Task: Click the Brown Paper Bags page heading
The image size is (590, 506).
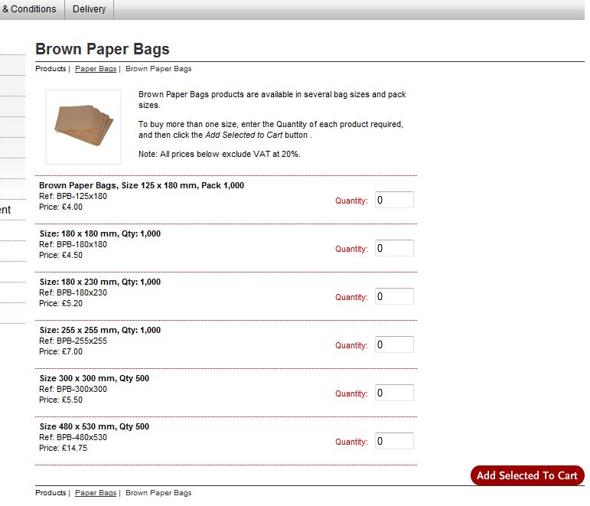Action: (103, 49)
